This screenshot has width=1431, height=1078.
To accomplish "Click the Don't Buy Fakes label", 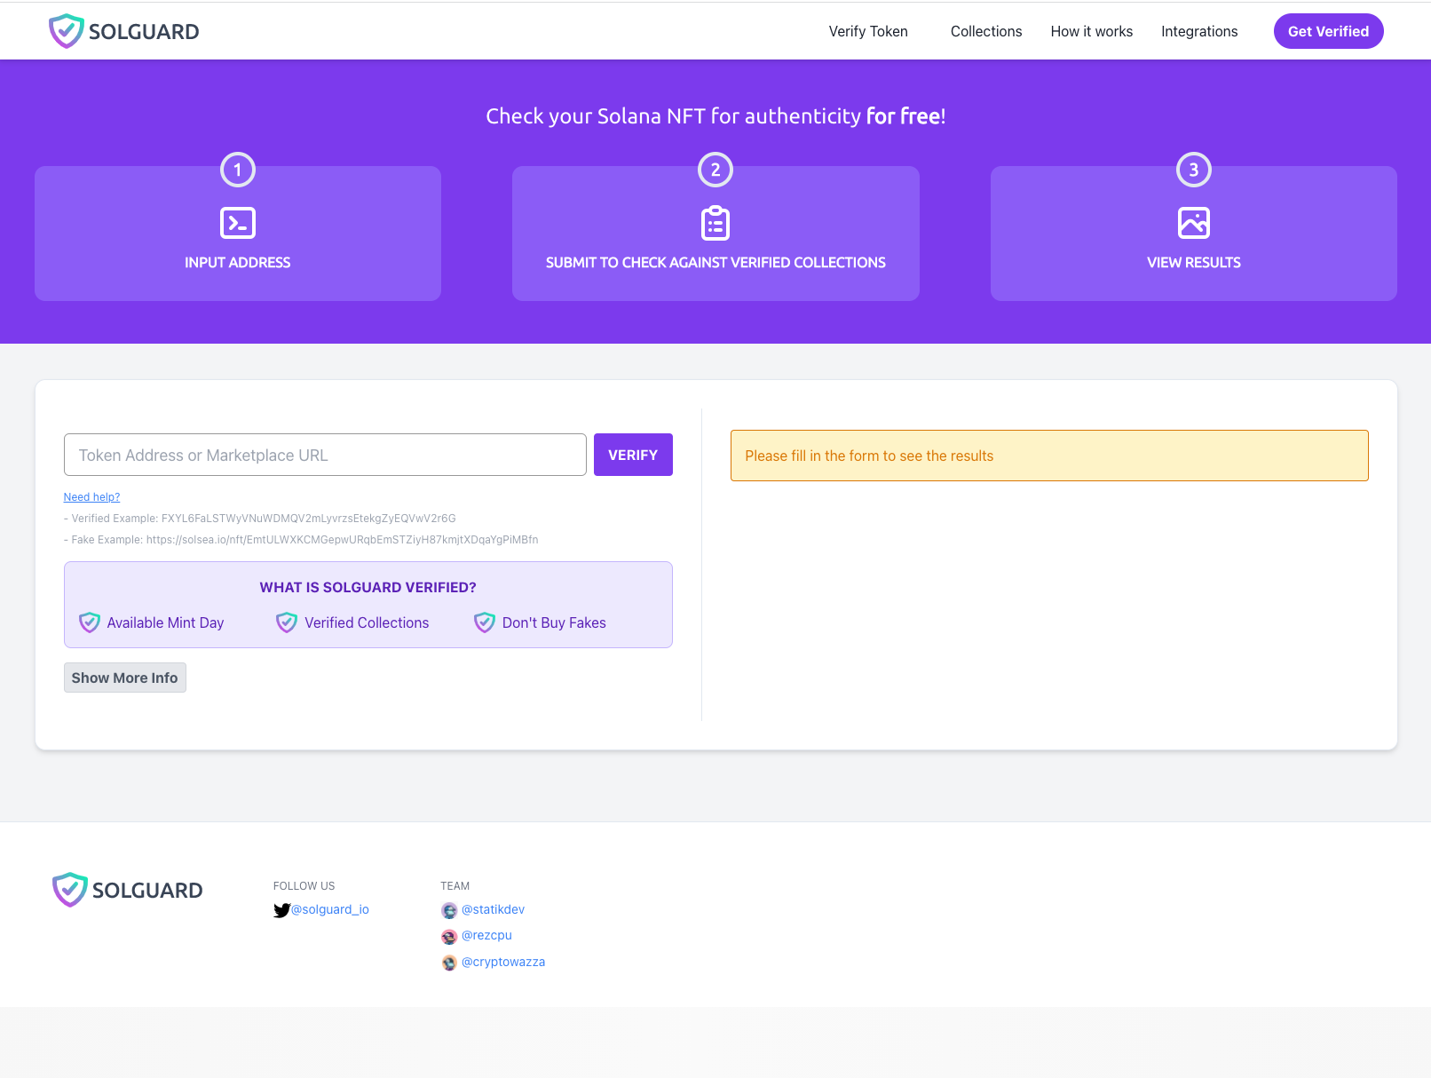I will pyautogui.click(x=554, y=622).
